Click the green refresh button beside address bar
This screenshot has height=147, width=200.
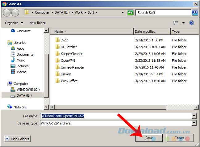(x=130, y=13)
